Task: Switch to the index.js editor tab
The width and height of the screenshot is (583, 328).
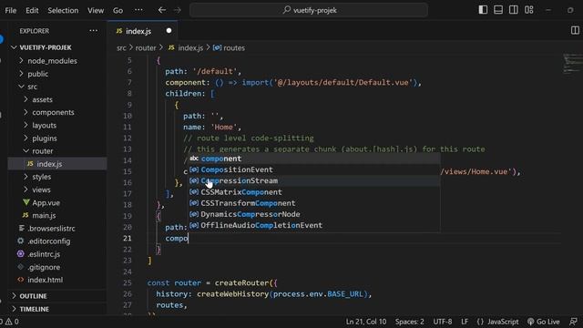Action: coord(142,31)
